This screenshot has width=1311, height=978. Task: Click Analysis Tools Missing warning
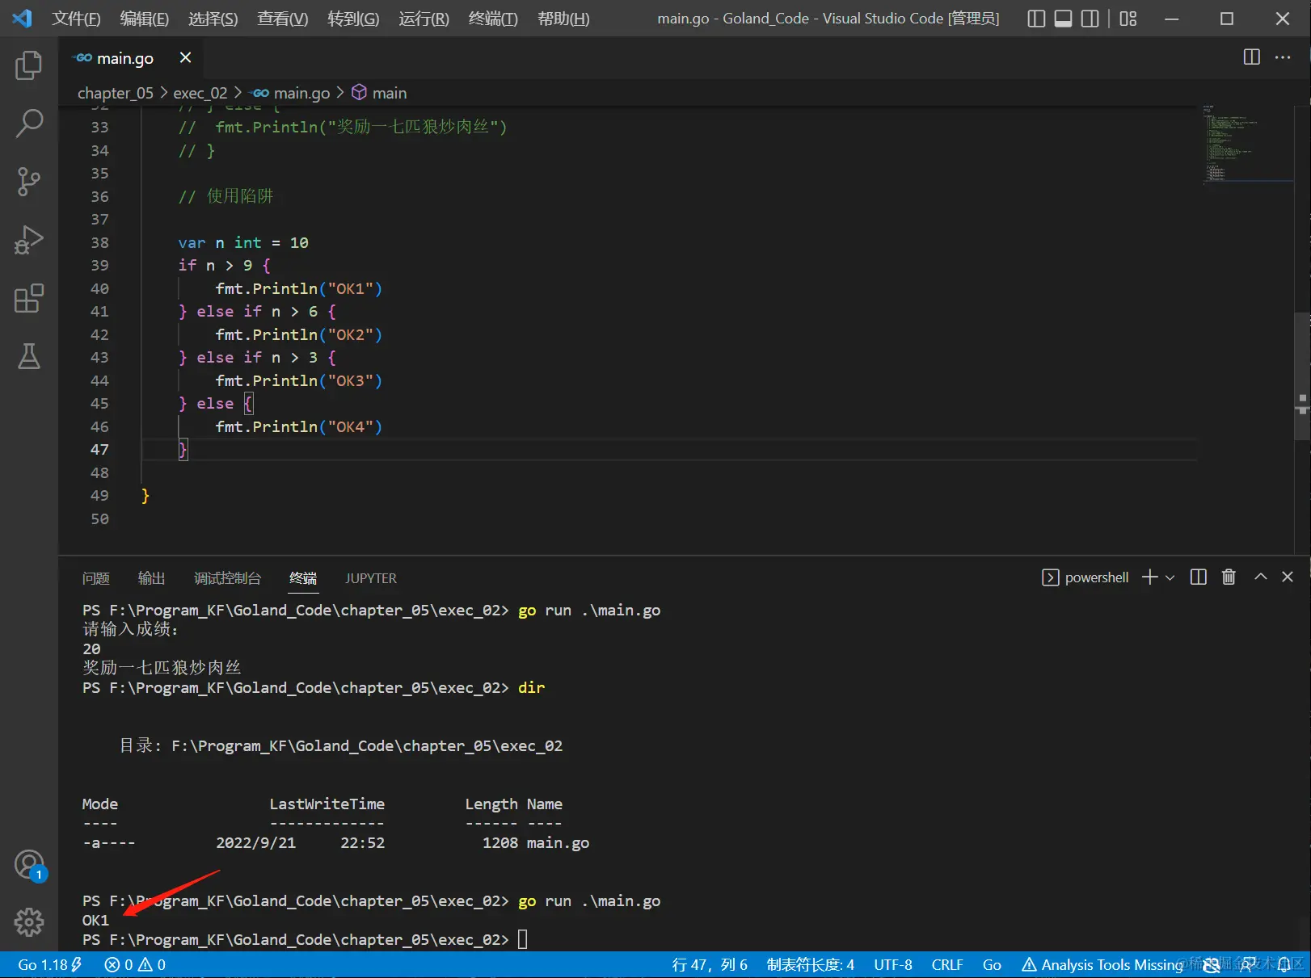click(x=1102, y=964)
